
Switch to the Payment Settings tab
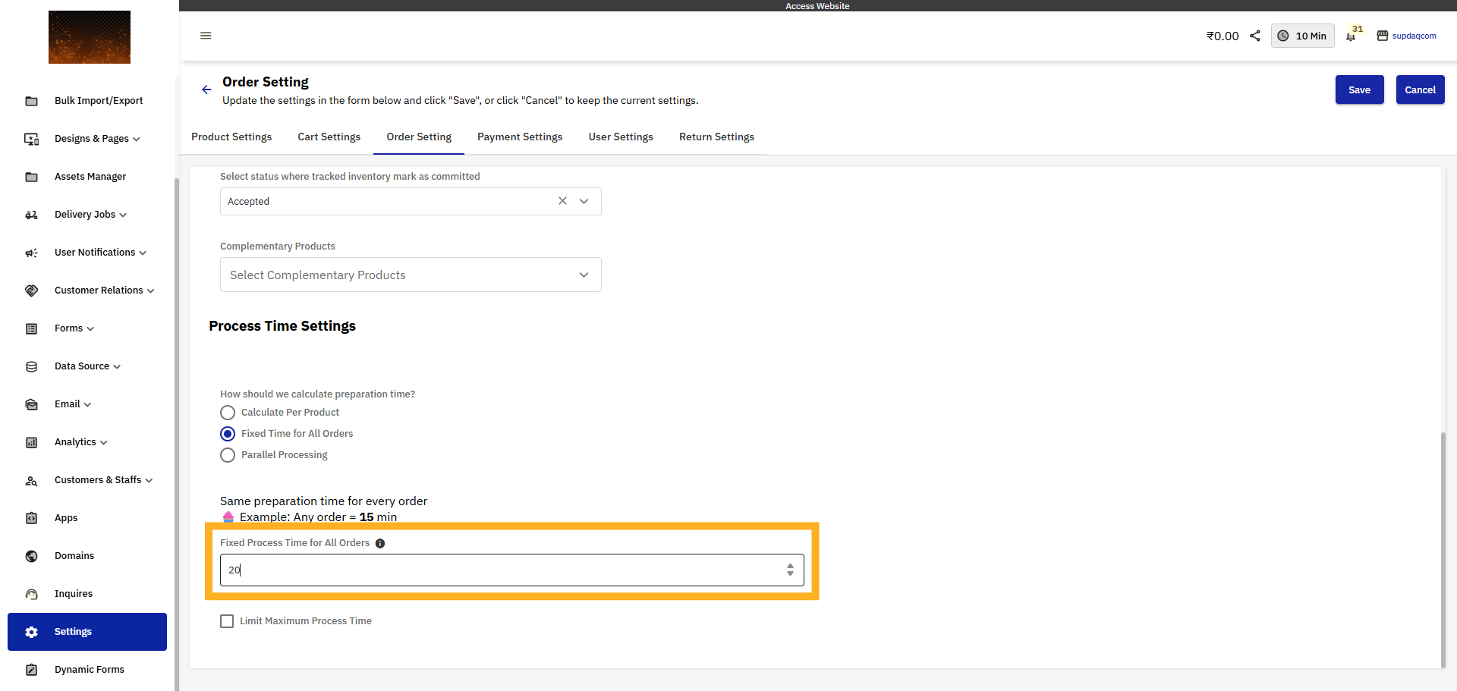tap(520, 137)
